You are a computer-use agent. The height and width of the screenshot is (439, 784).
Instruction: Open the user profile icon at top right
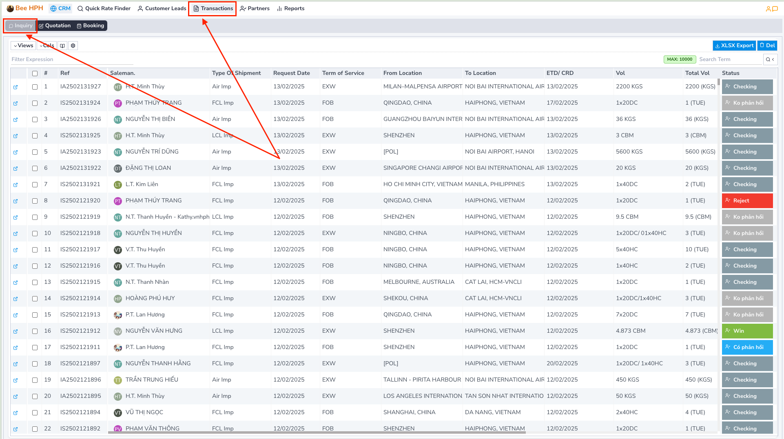[x=768, y=9]
